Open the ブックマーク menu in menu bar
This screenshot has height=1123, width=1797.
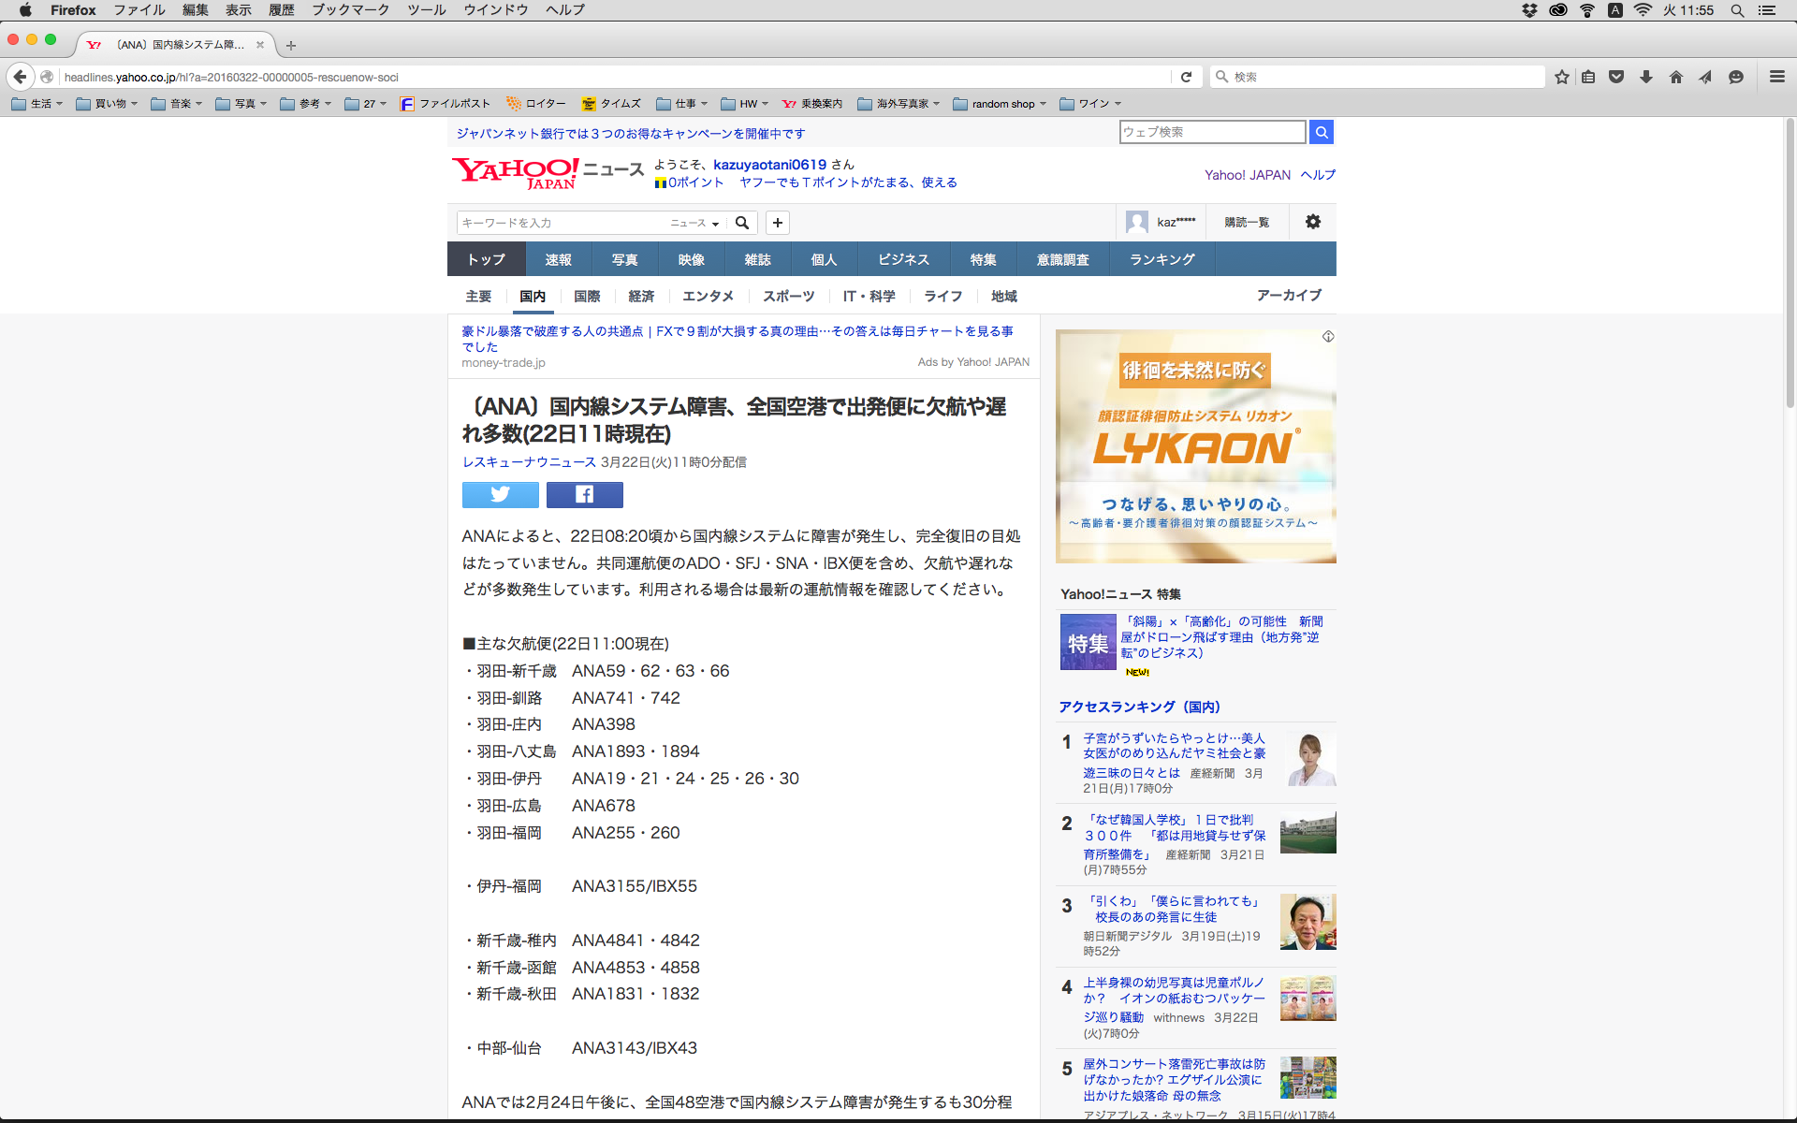(350, 10)
